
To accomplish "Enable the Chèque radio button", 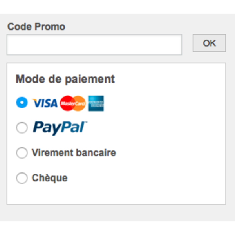I will (x=22, y=178).
